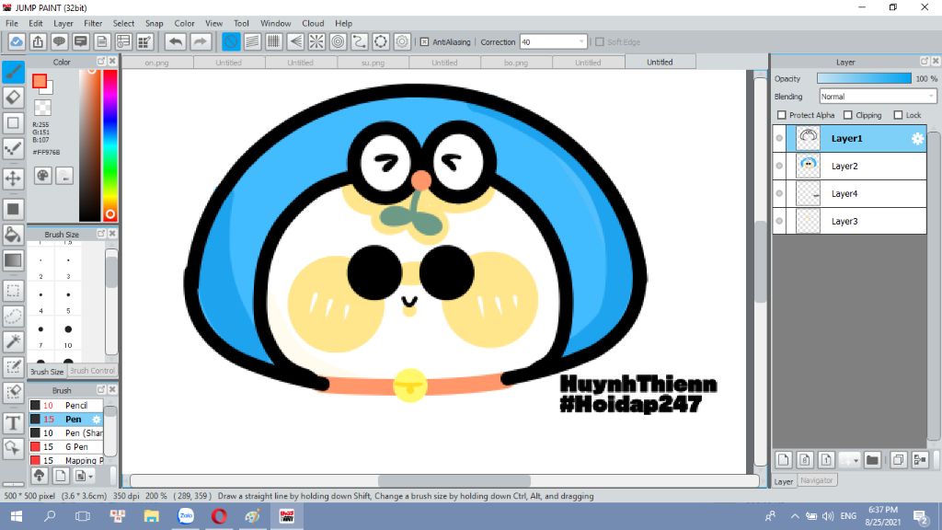Select the Magic Wand tool
Image resolution: width=942 pixels, height=530 pixels.
click(13, 341)
